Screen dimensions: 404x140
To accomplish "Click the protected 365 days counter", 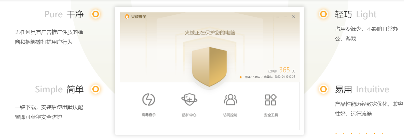I will [x=282, y=70].
